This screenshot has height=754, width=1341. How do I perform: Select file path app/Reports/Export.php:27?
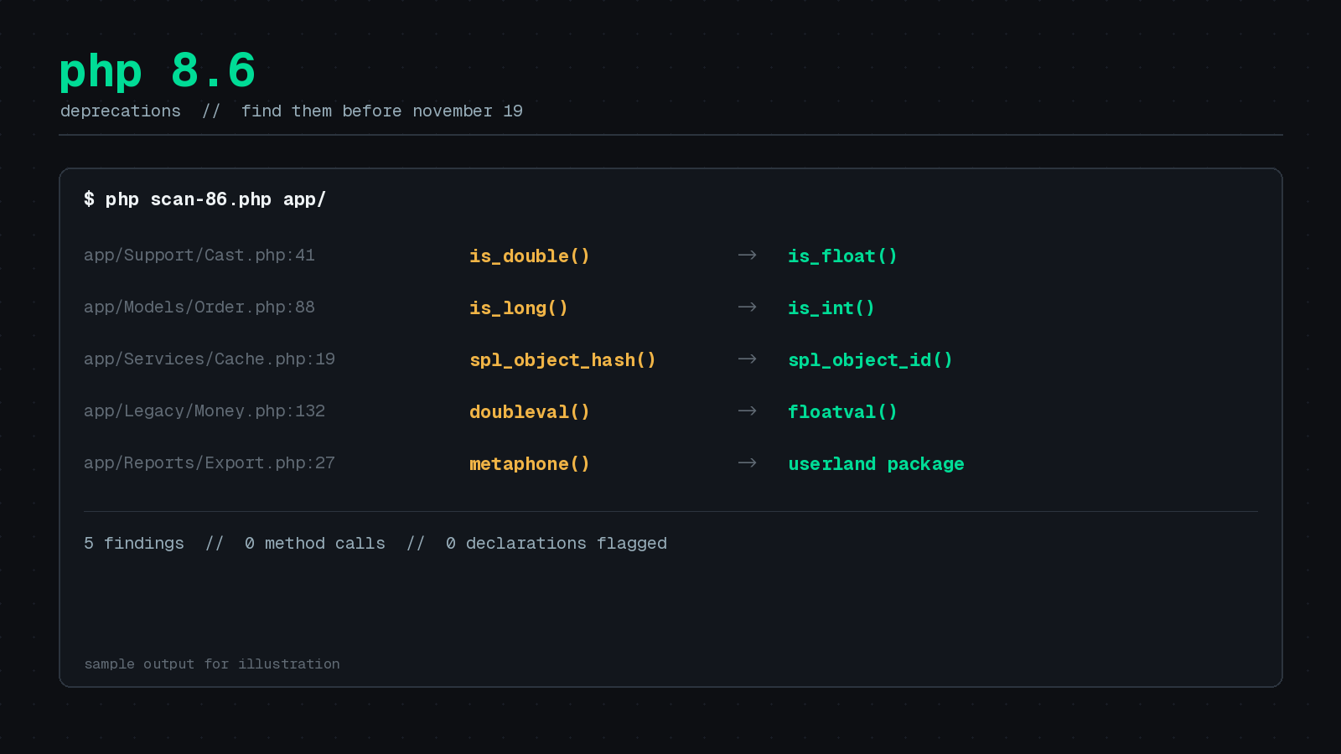coord(210,463)
